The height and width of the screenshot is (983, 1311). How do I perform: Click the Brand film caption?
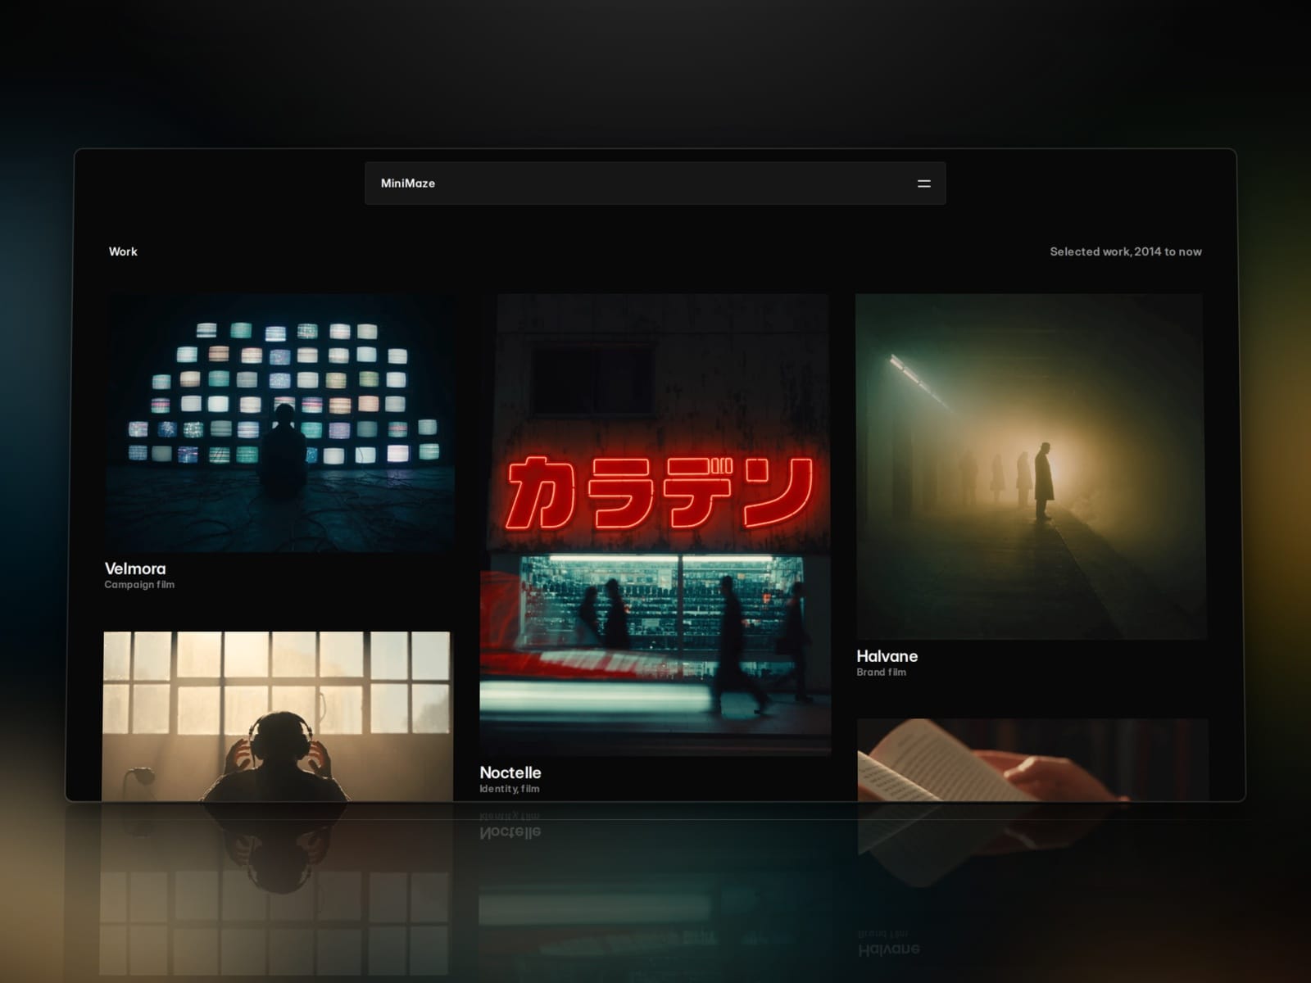pos(882,673)
